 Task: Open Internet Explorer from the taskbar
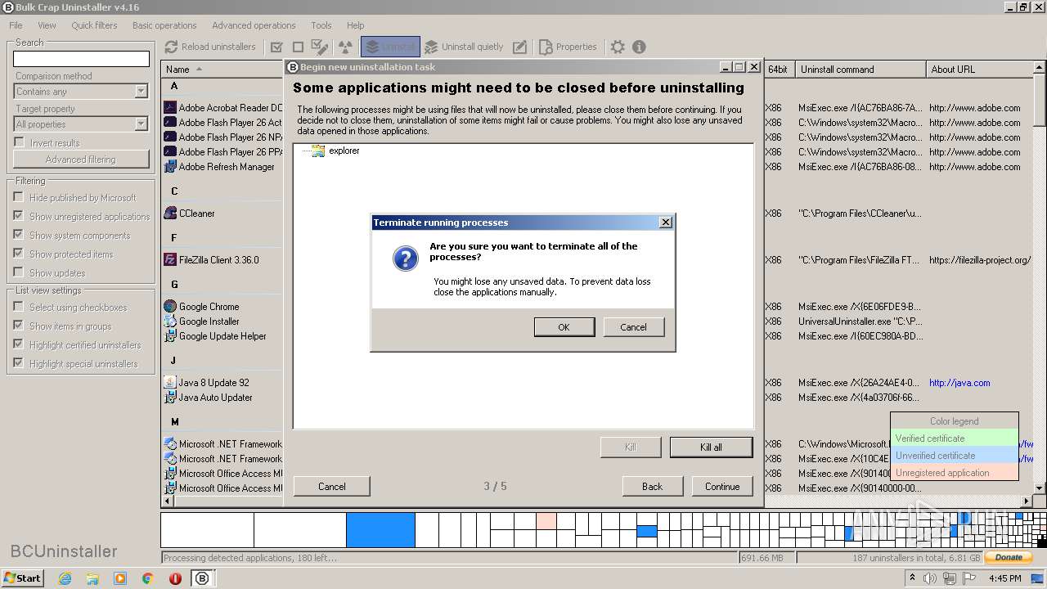click(x=65, y=578)
